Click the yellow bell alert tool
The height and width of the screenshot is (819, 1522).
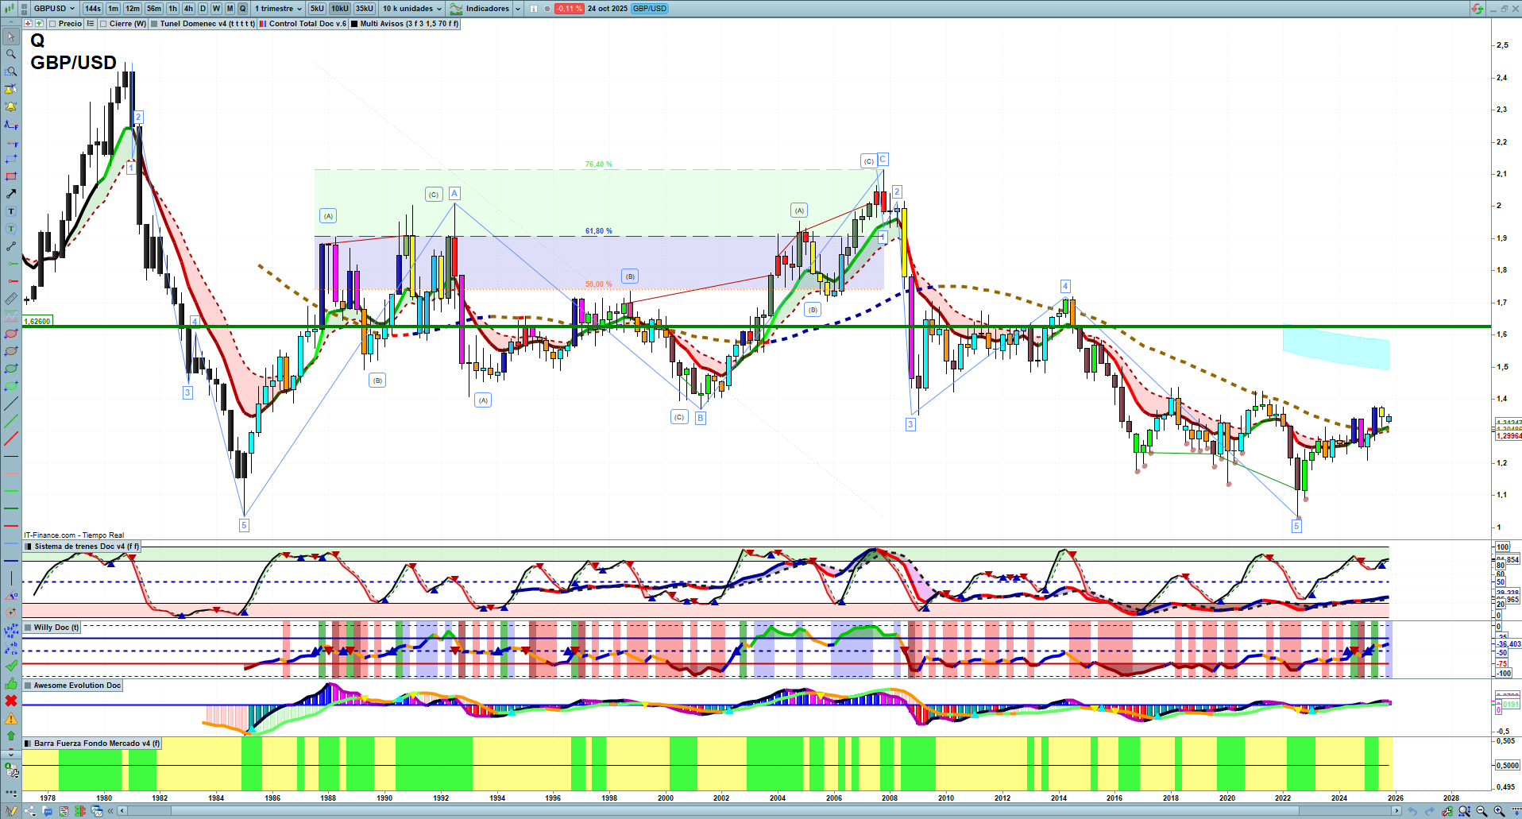[10, 106]
